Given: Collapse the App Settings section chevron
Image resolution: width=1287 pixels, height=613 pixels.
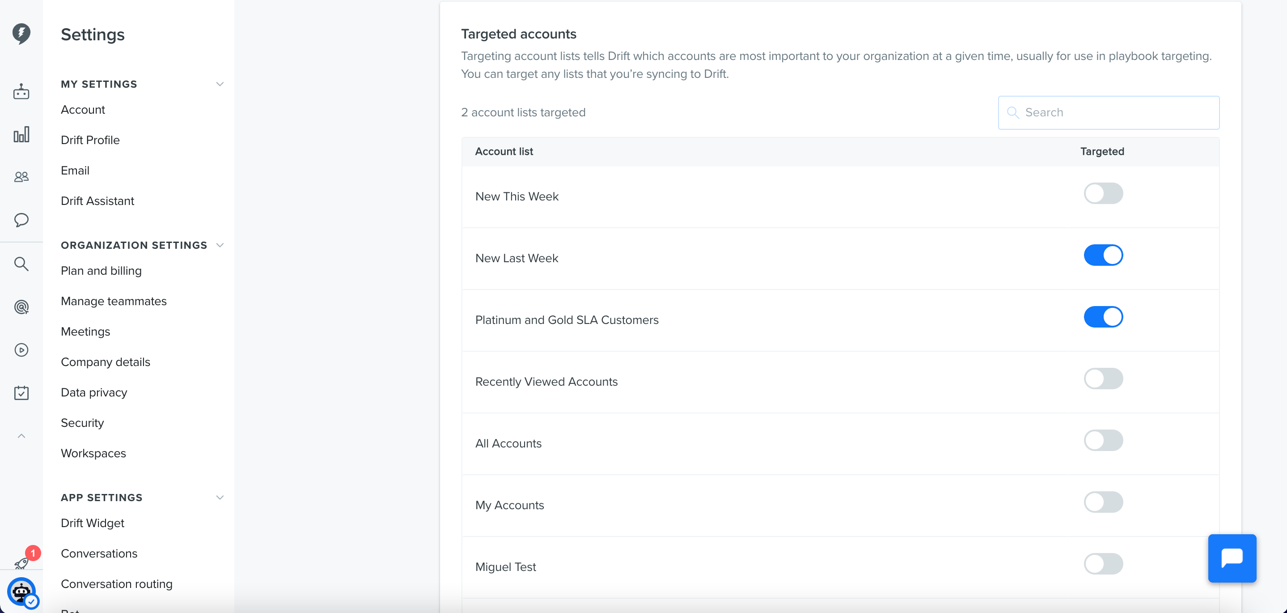Looking at the screenshot, I should 219,498.
